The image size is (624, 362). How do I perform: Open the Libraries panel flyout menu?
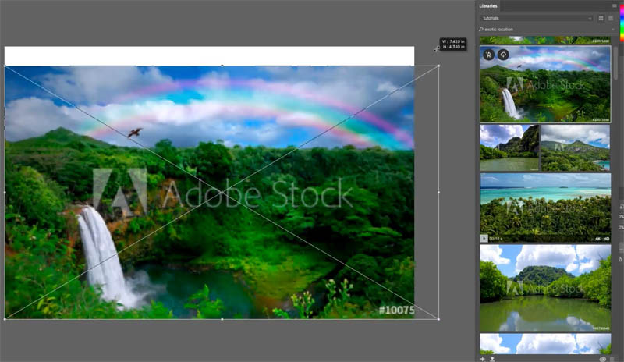[614, 6]
